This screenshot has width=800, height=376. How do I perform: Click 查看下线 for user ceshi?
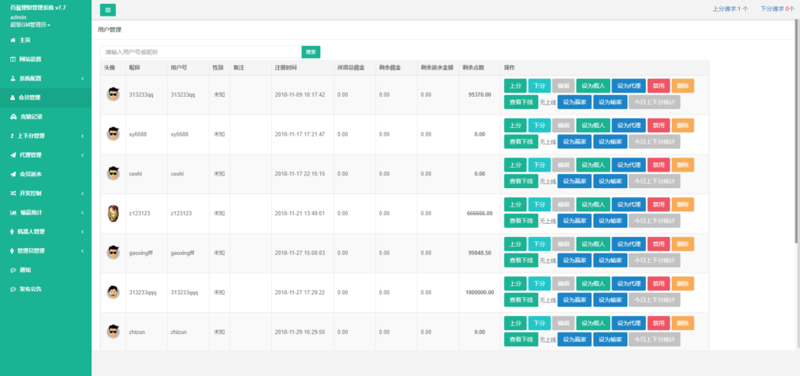coord(521,181)
